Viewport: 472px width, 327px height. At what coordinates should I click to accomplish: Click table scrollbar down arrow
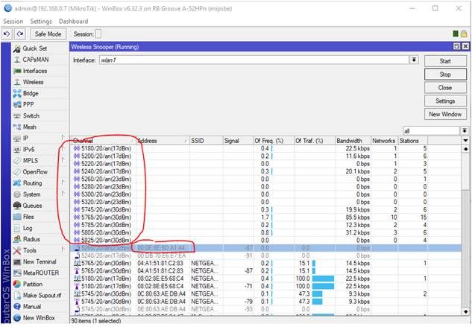[x=466, y=311]
